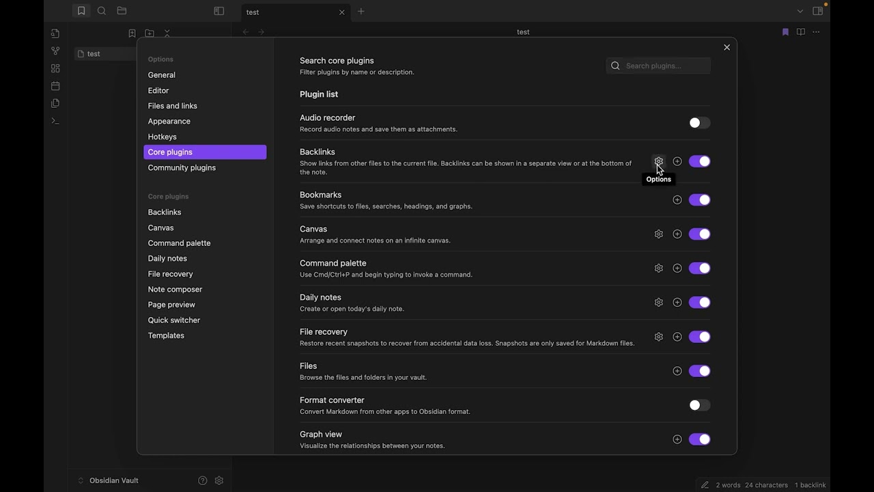Open the Appearance settings section
874x492 pixels.
click(169, 121)
